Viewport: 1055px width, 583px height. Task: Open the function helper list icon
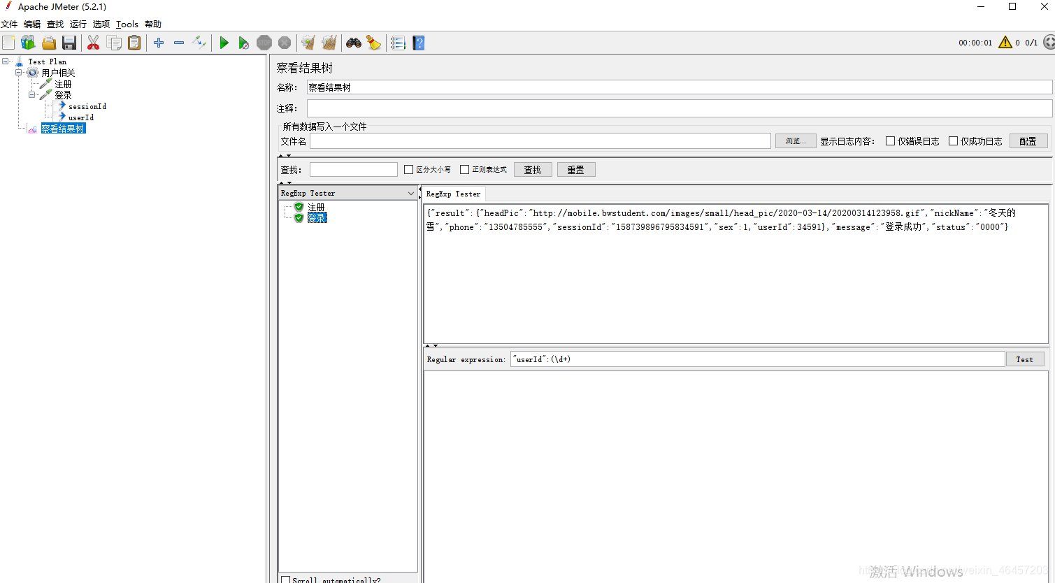pyautogui.click(x=398, y=43)
